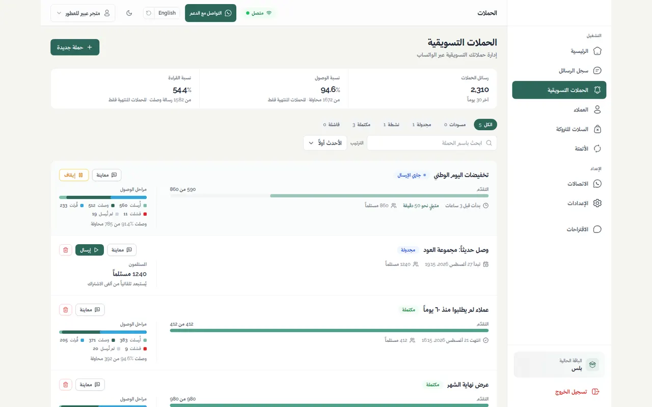Open الاتصالات WhatsApp connections icon
The width and height of the screenshot is (652, 407).
(597, 184)
